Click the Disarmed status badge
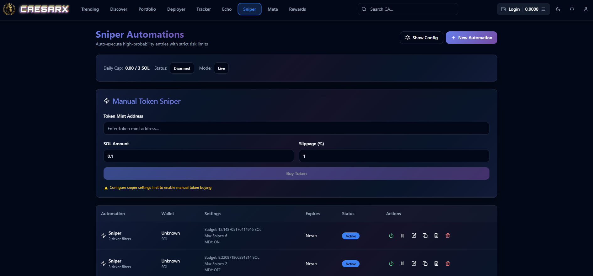Viewport: 593px width, 276px height. [x=182, y=68]
